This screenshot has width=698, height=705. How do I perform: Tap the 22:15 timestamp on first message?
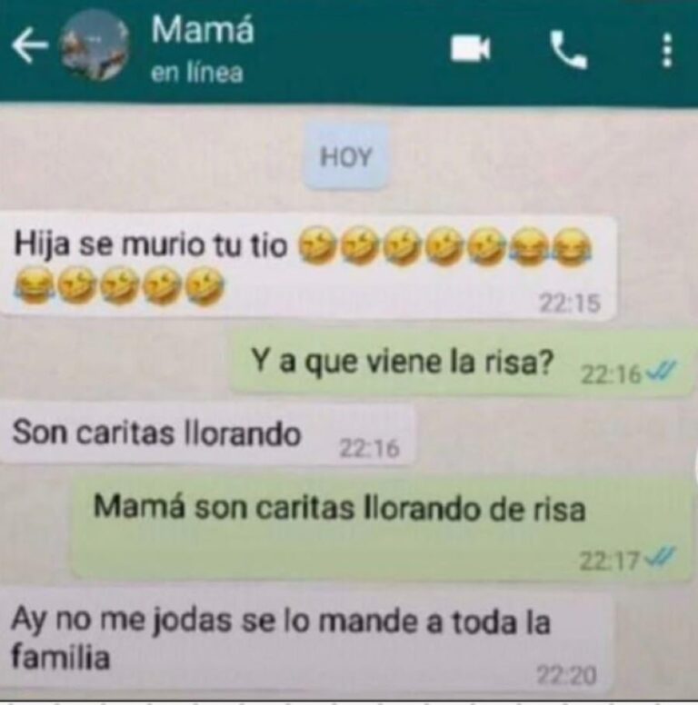[x=569, y=303]
